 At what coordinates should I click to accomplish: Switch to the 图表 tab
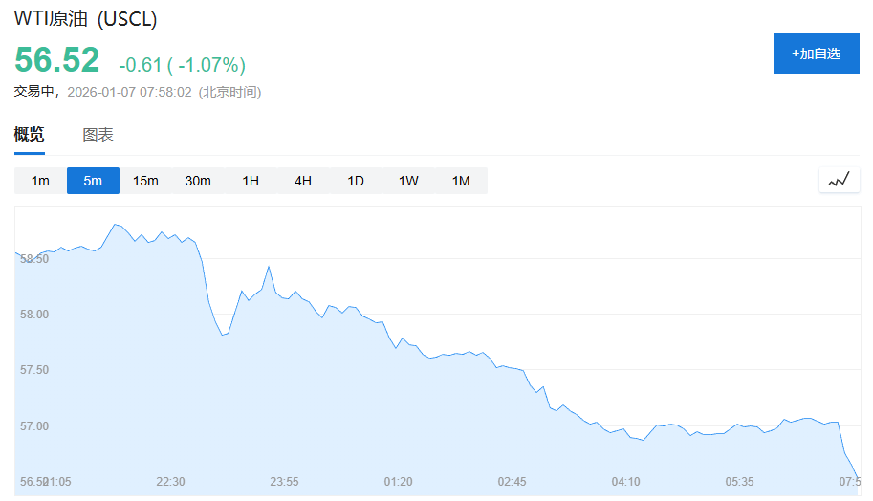click(98, 135)
